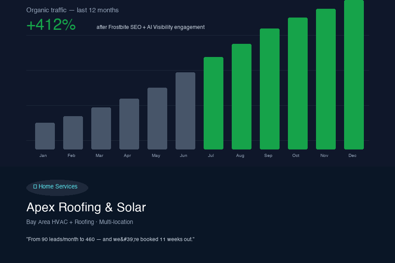Click the Apr axis label
The image size is (395, 263).
coord(127,156)
